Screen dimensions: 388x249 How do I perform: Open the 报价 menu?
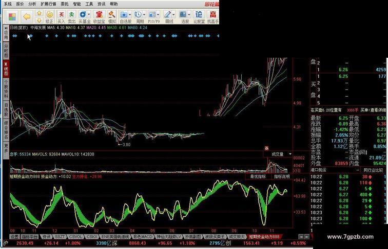tap(20, 4)
